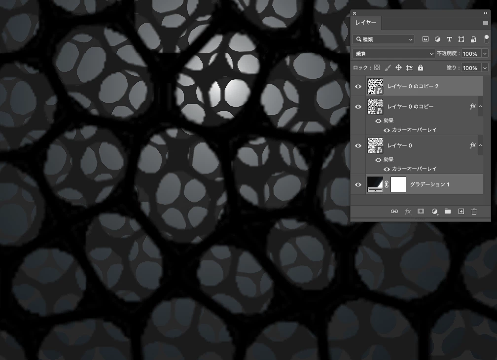Select thumbnail of レイヤー 0 のコピー
This screenshot has height=360, width=497.
coord(375,107)
